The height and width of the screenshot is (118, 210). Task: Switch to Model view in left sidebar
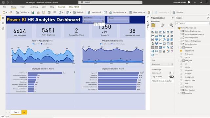tap(3, 29)
